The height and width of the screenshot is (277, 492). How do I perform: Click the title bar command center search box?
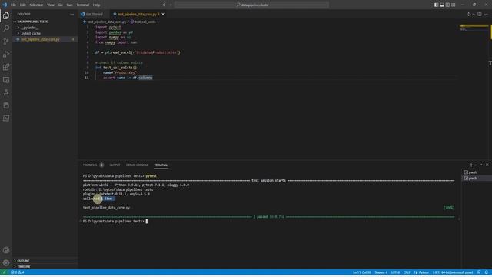[251, 5]
